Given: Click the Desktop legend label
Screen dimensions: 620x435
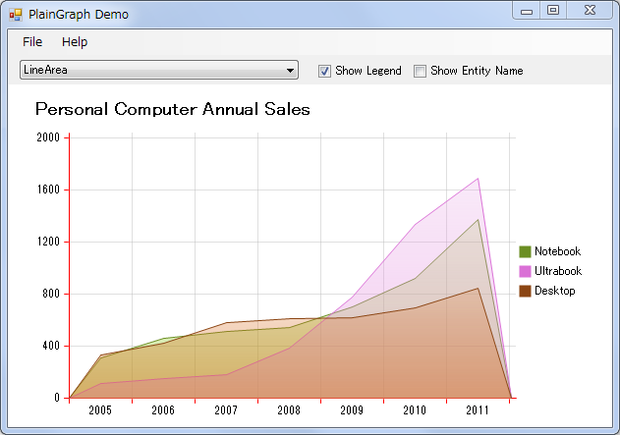Looking at the screenshot, I should (555, 291).
